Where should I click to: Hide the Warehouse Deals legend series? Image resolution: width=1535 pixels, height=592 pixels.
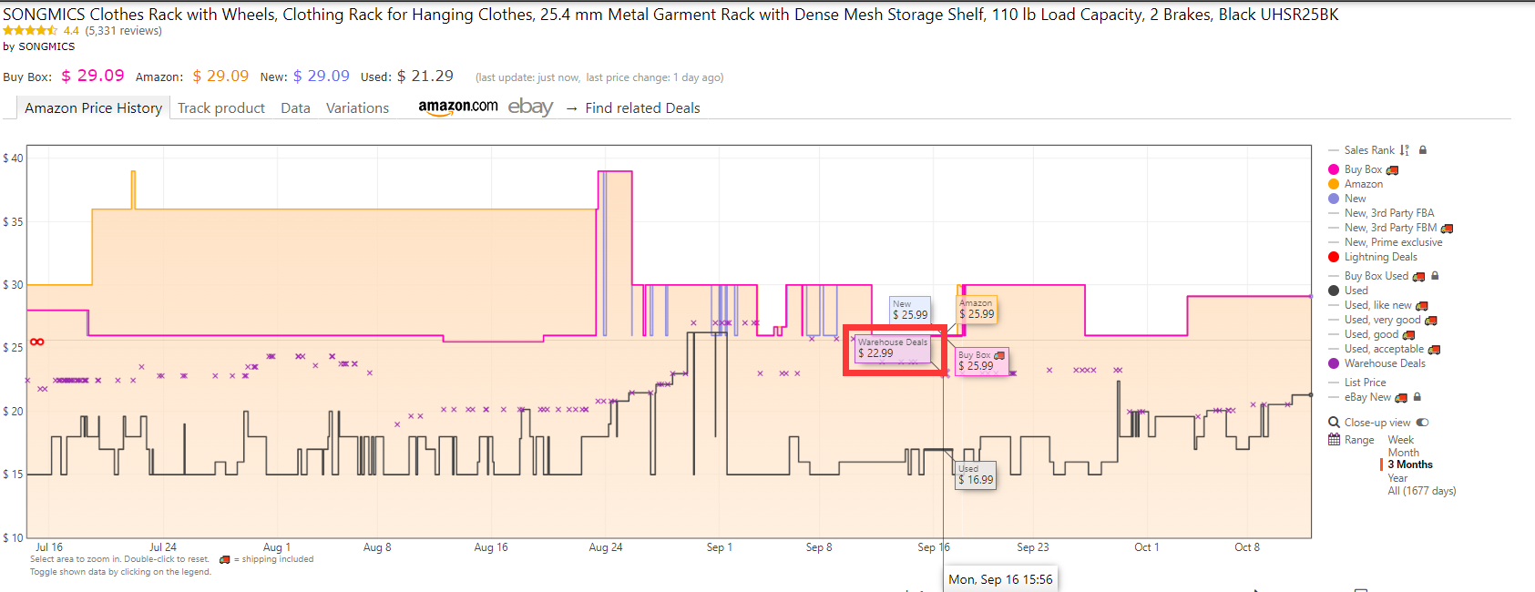click(1376, 363)
